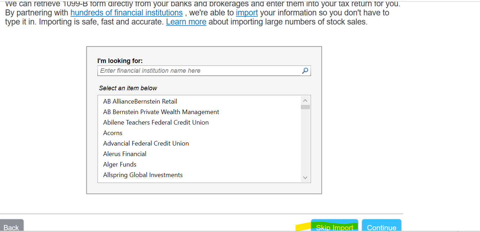The height and width of the screenshot is (232, 480).
Task: Click the institution list scrollbar thumb
Action: click(x=305, y=107)
